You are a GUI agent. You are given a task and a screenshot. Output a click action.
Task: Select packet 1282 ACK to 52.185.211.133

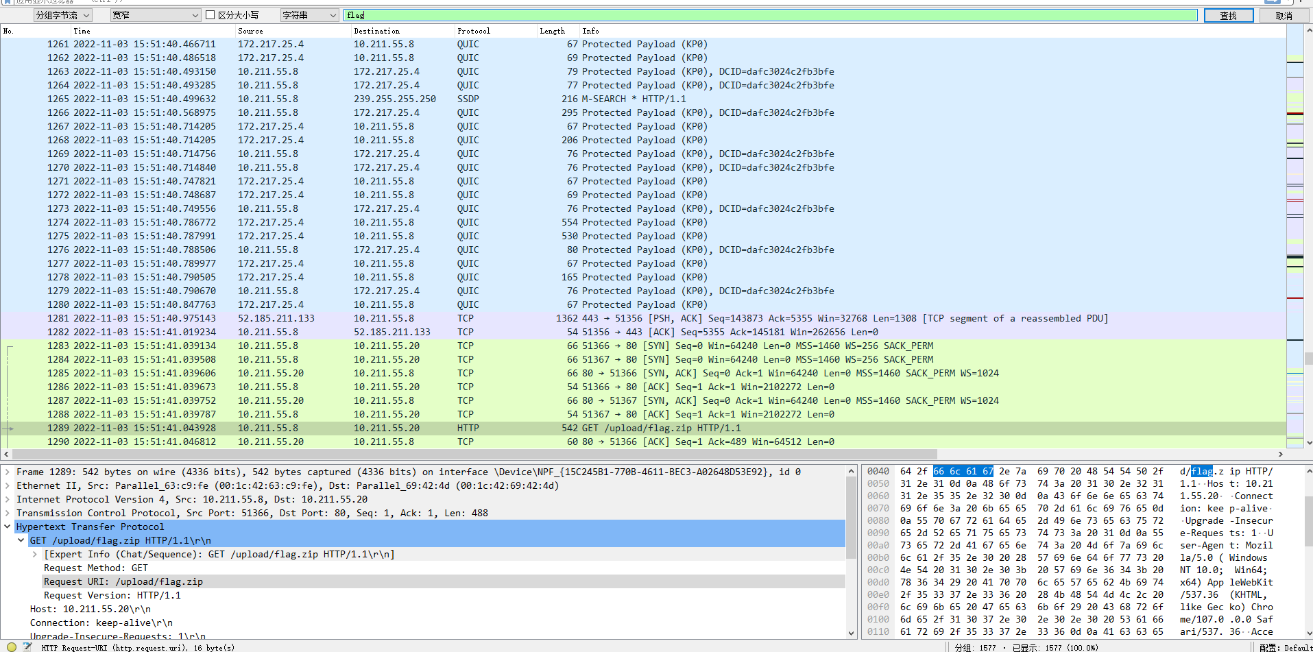(643, 332)
